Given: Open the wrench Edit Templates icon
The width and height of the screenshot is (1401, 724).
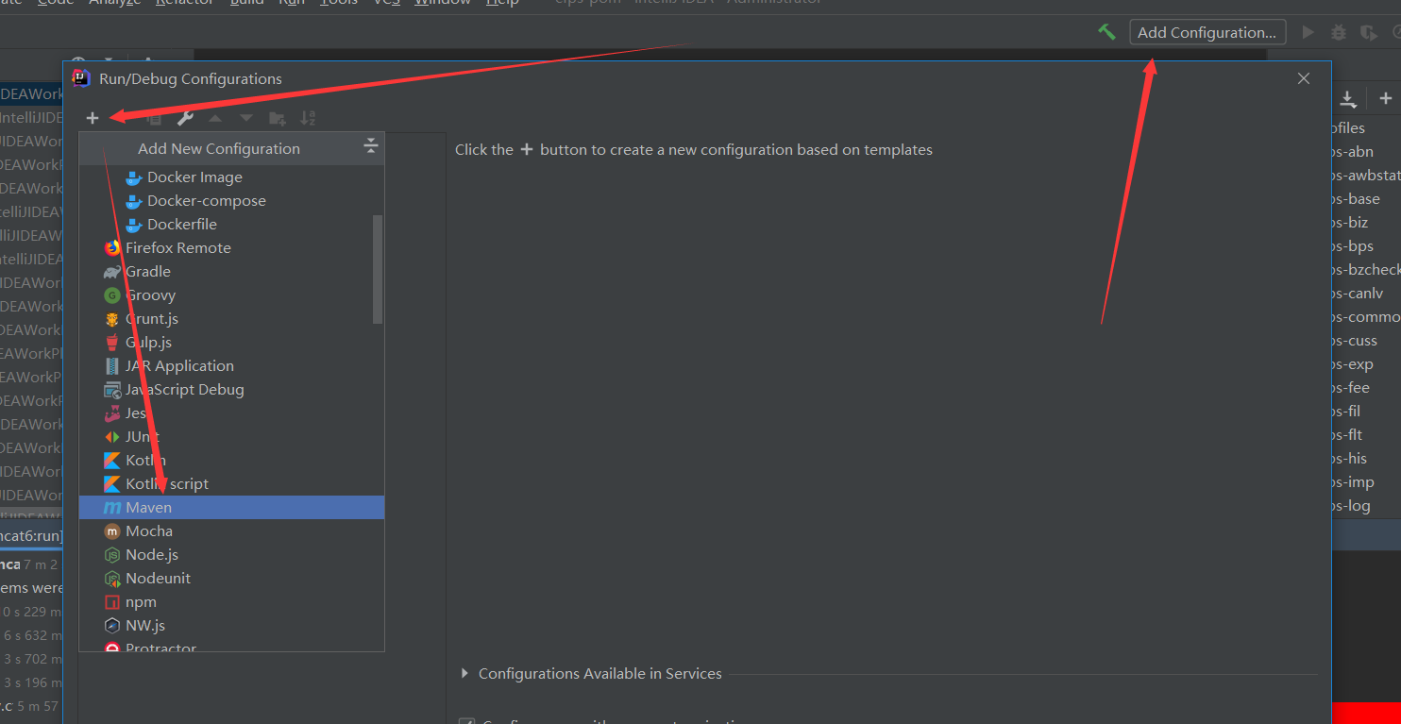Looking at the screenshot, I should pyautogui.click(x=186, y=118).
